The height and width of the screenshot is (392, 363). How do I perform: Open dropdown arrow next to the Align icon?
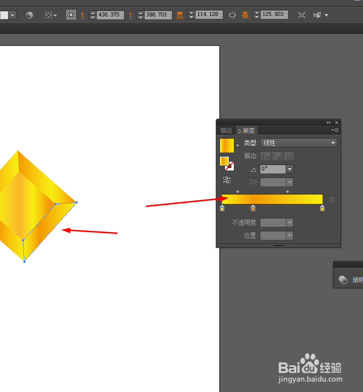point(55,15)
